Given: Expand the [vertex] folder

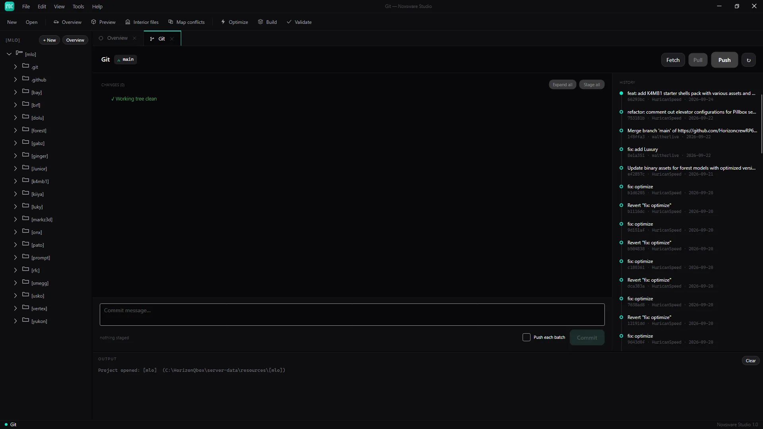Looking at the screenshot, I should pyautogui.click(x=15, y=308).
